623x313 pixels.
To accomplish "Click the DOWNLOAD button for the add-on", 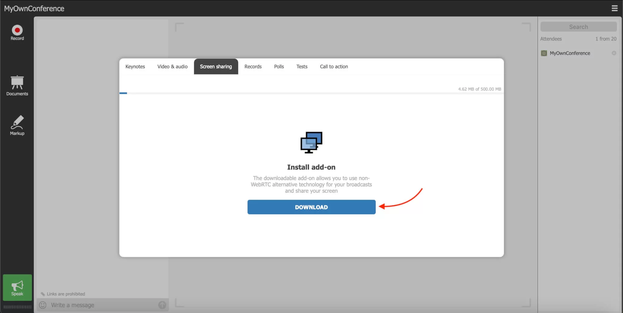I will pyautogui.click(x=311, y=207).
